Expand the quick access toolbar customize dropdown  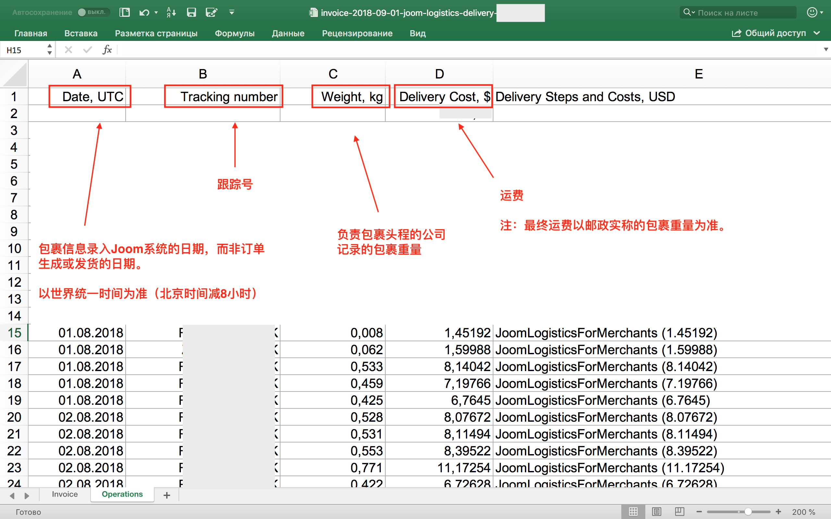tap(232, 13)
